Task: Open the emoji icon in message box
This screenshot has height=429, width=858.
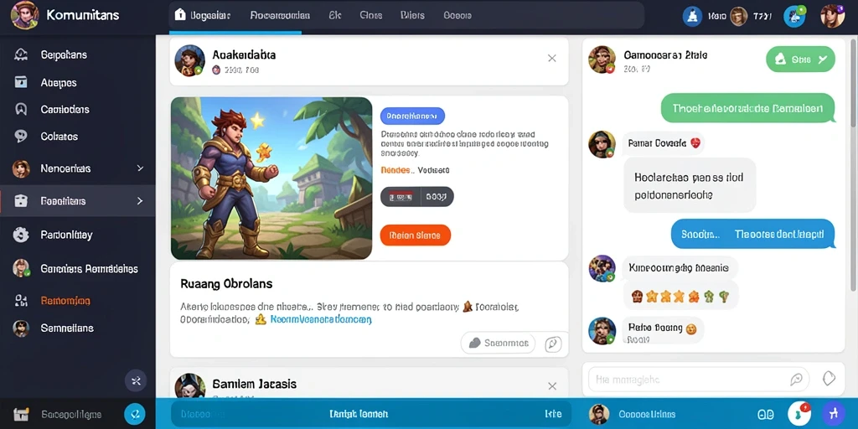Action: click(796, 380)
